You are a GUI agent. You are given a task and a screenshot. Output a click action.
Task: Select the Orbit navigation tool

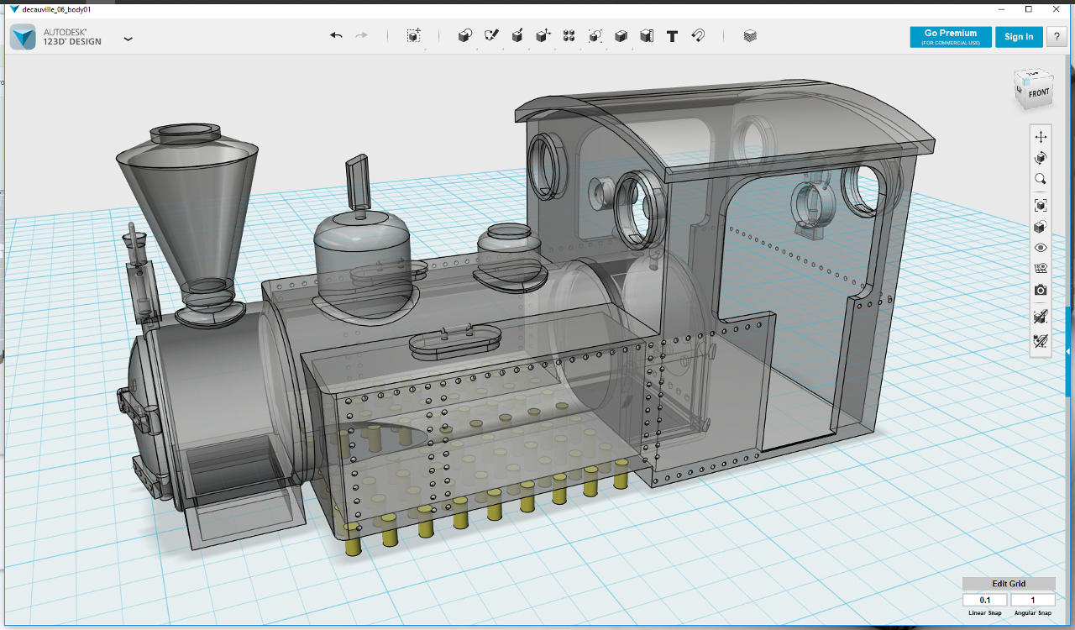pos(1041,158)
